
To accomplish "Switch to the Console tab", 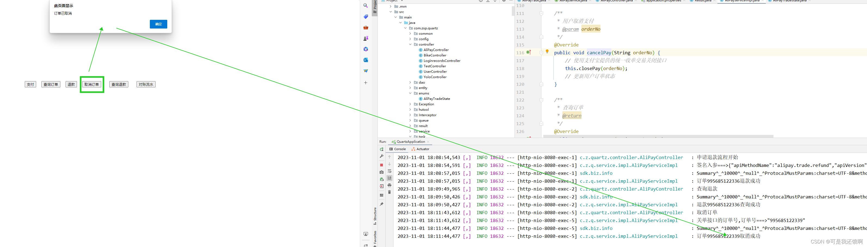I will pos(398,149).
